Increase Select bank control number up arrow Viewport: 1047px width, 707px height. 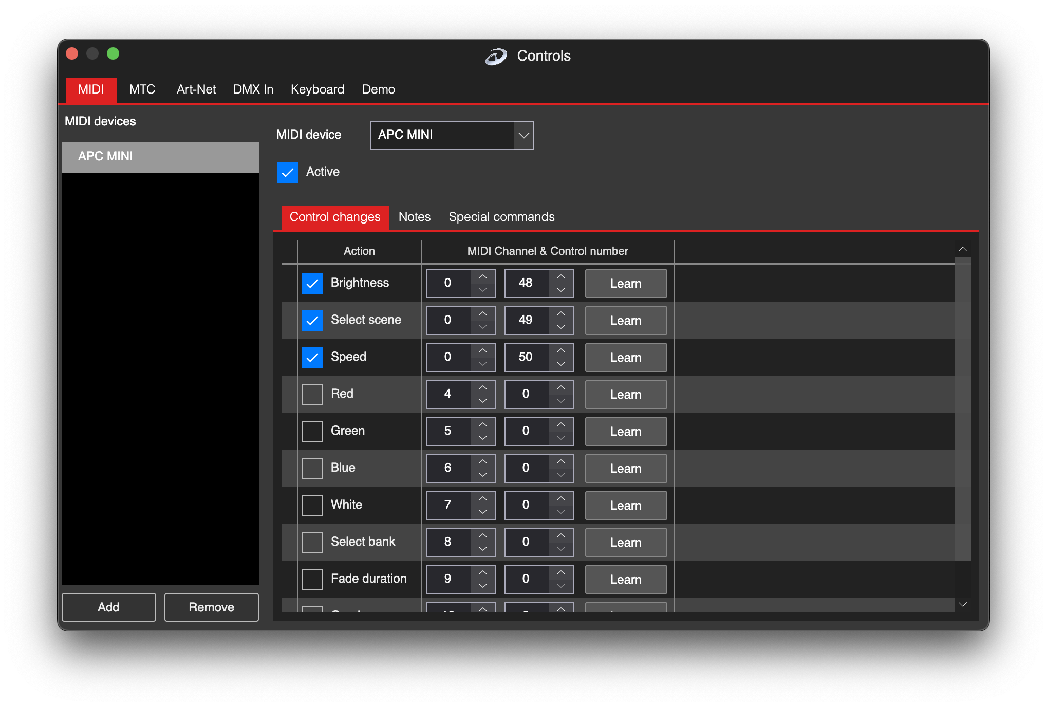pyautogui.click(x=561, y=535)
